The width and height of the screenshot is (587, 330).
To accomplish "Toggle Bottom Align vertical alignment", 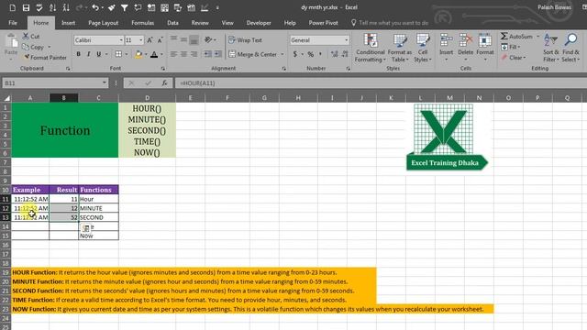I will click(194, 39).
